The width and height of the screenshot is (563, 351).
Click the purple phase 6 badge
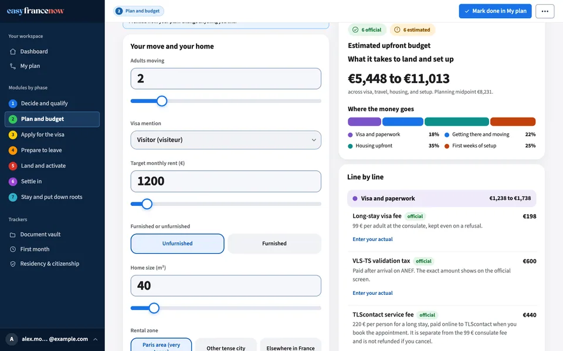point(13,181)
